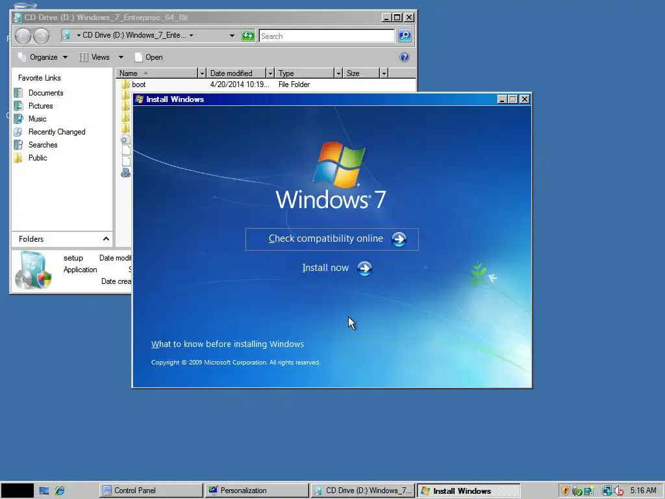Expand the arrow after the Windows_7_Ente path segment
The image size is (665, 499).
coord(192,35)
